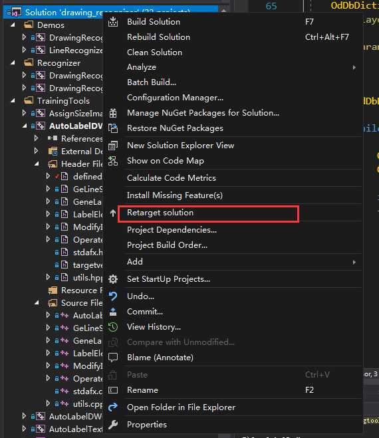Screen dimensions: 379x438
Task: Select Clean Solution entry
Action: coord(154,53)
